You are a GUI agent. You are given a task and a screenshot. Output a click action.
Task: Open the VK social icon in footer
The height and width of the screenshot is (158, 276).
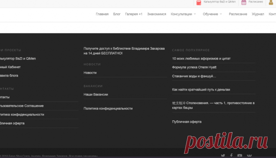coord(249,156)
